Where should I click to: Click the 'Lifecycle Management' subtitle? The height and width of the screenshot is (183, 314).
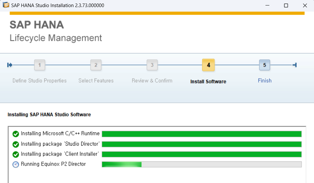[x=56, y=38]
